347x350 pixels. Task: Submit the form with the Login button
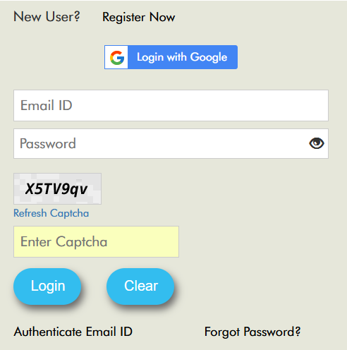pos(47,286)
